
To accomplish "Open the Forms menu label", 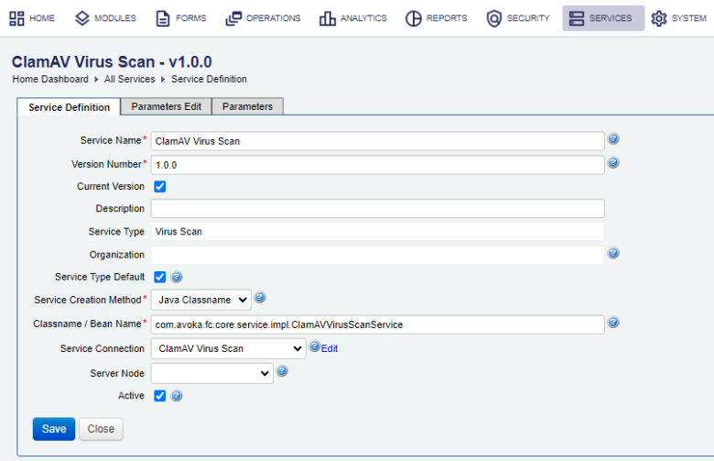I will 190,18.
